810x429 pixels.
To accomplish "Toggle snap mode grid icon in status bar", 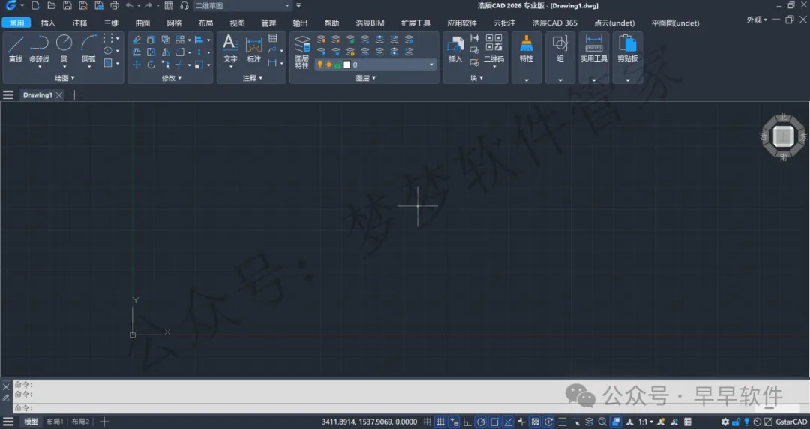I will coord(427,421).
